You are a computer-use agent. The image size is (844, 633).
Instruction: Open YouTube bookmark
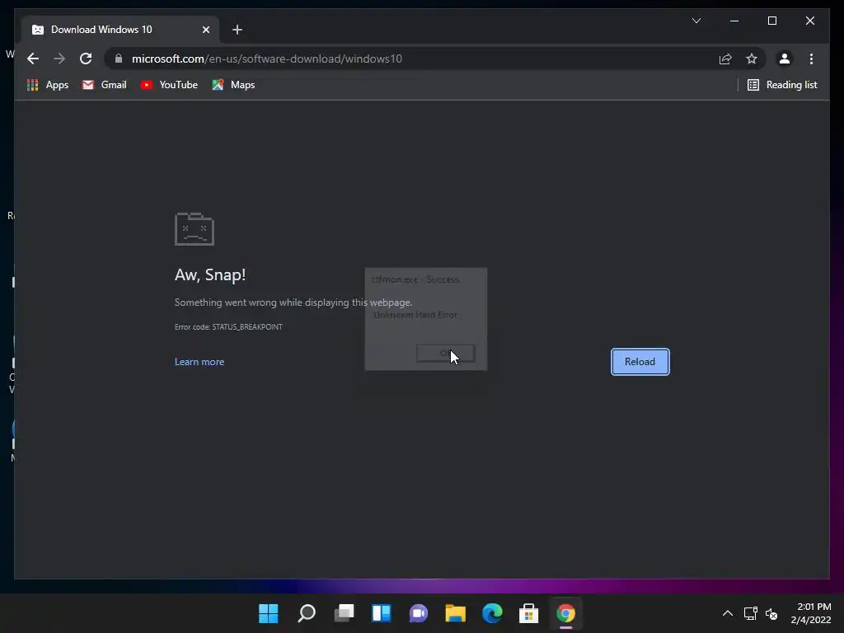(x=169, y=85)
